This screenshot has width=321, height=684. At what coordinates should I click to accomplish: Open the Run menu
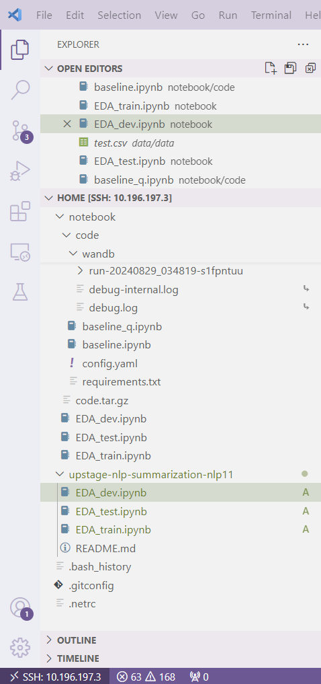228,15
